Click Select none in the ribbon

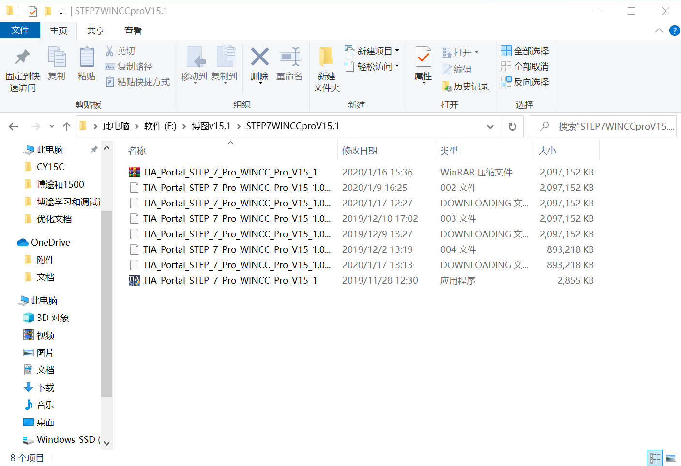[x=525, y=66]
